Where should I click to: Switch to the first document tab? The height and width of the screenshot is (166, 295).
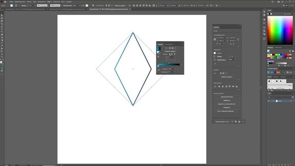coord(25,9)
